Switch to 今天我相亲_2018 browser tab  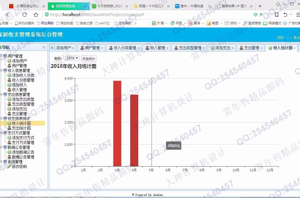pyautogui.click(x=110, y=6)
